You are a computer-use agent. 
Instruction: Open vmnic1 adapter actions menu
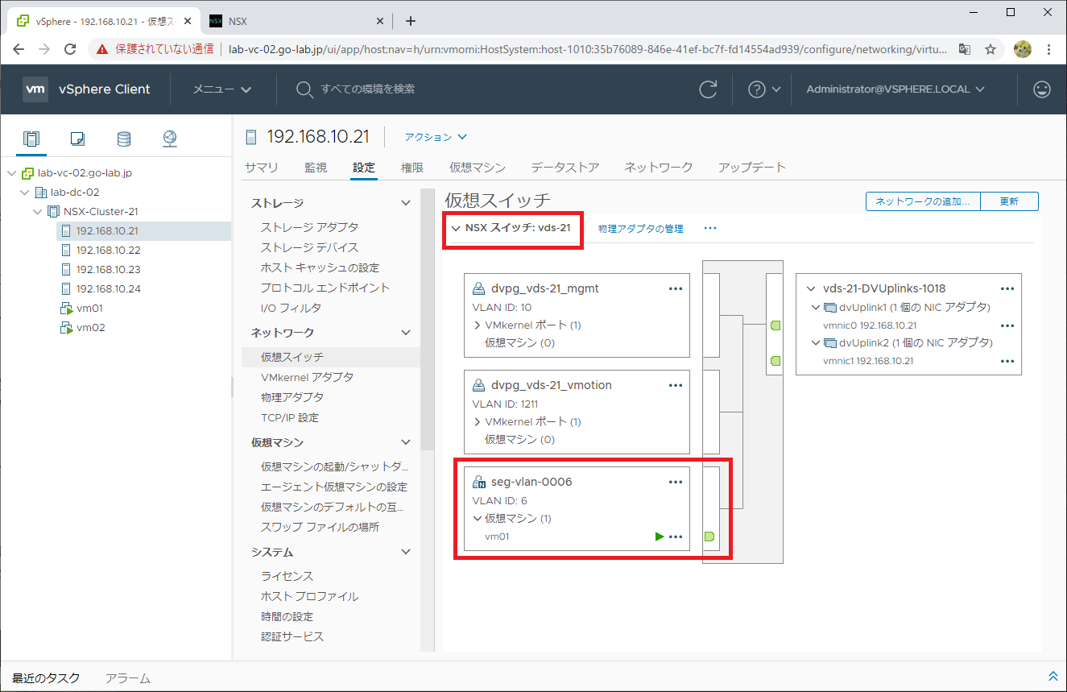pos(1007,361)
